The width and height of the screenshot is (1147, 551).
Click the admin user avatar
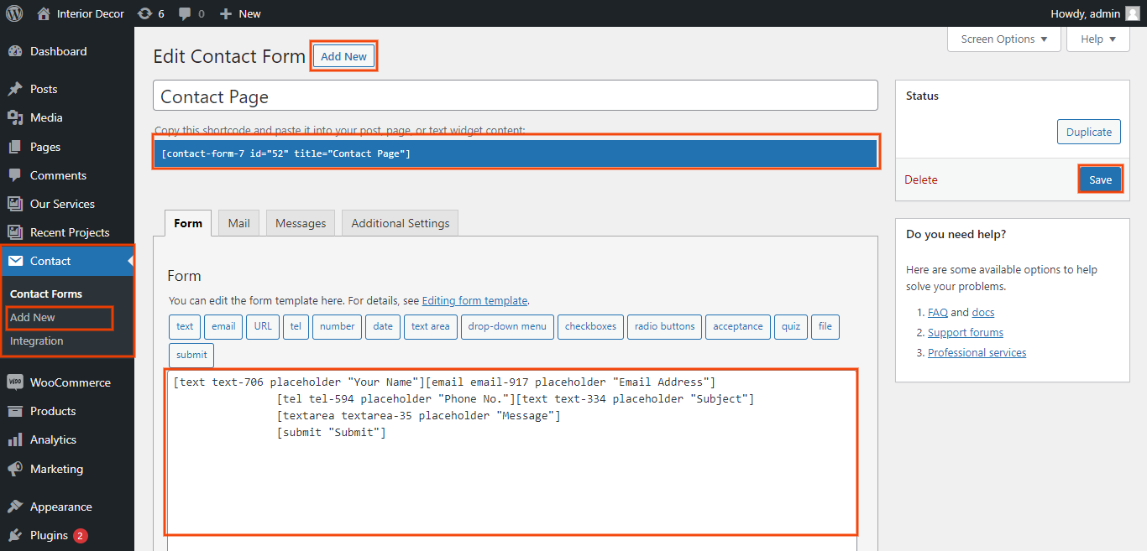pyautogui.click(x=1133, y=13)
